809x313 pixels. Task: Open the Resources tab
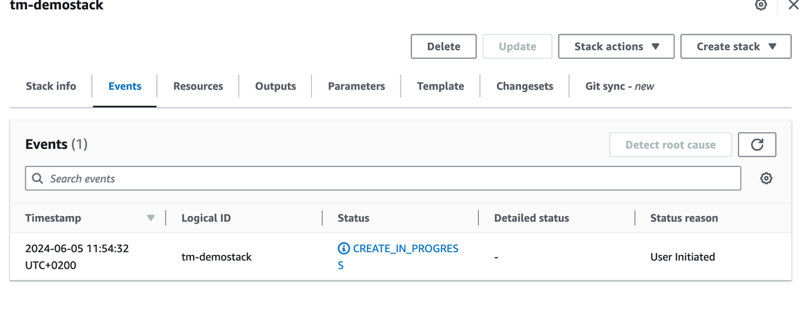[x=198, y=86]
